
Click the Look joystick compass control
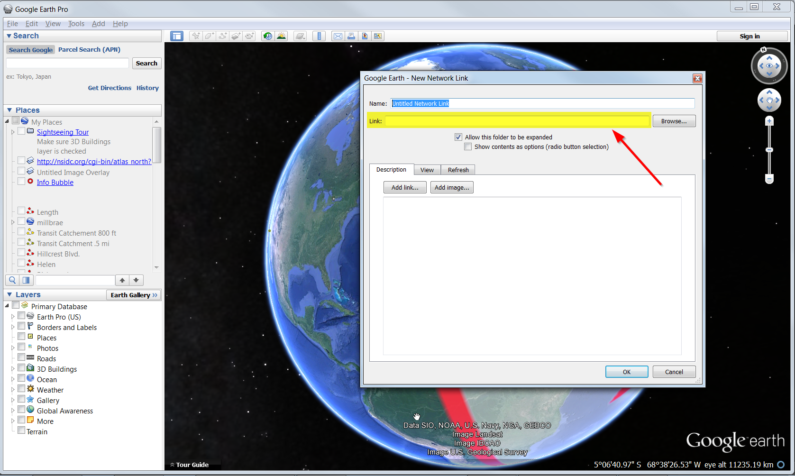tap(769, 66)
